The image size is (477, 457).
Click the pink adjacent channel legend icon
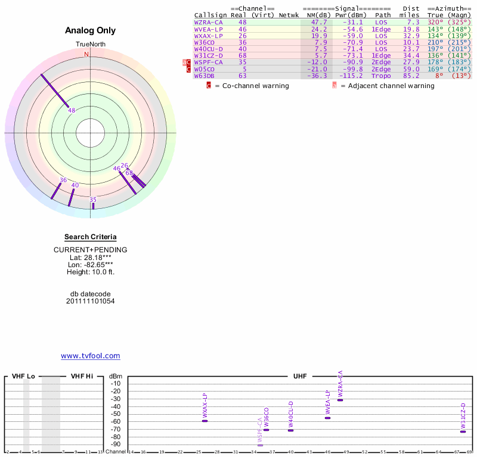(334, 86)
